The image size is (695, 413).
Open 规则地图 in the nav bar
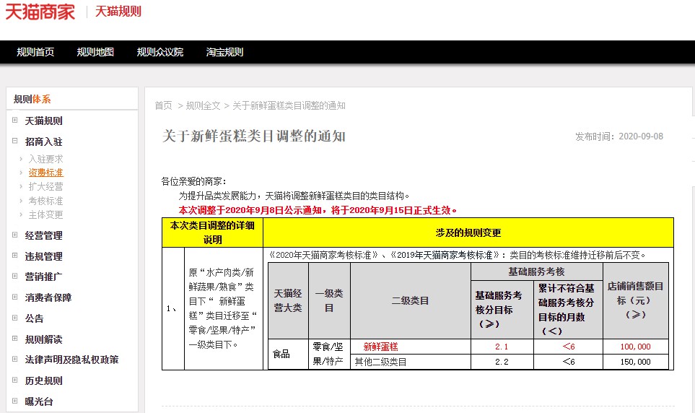click(x=95, y=52)
